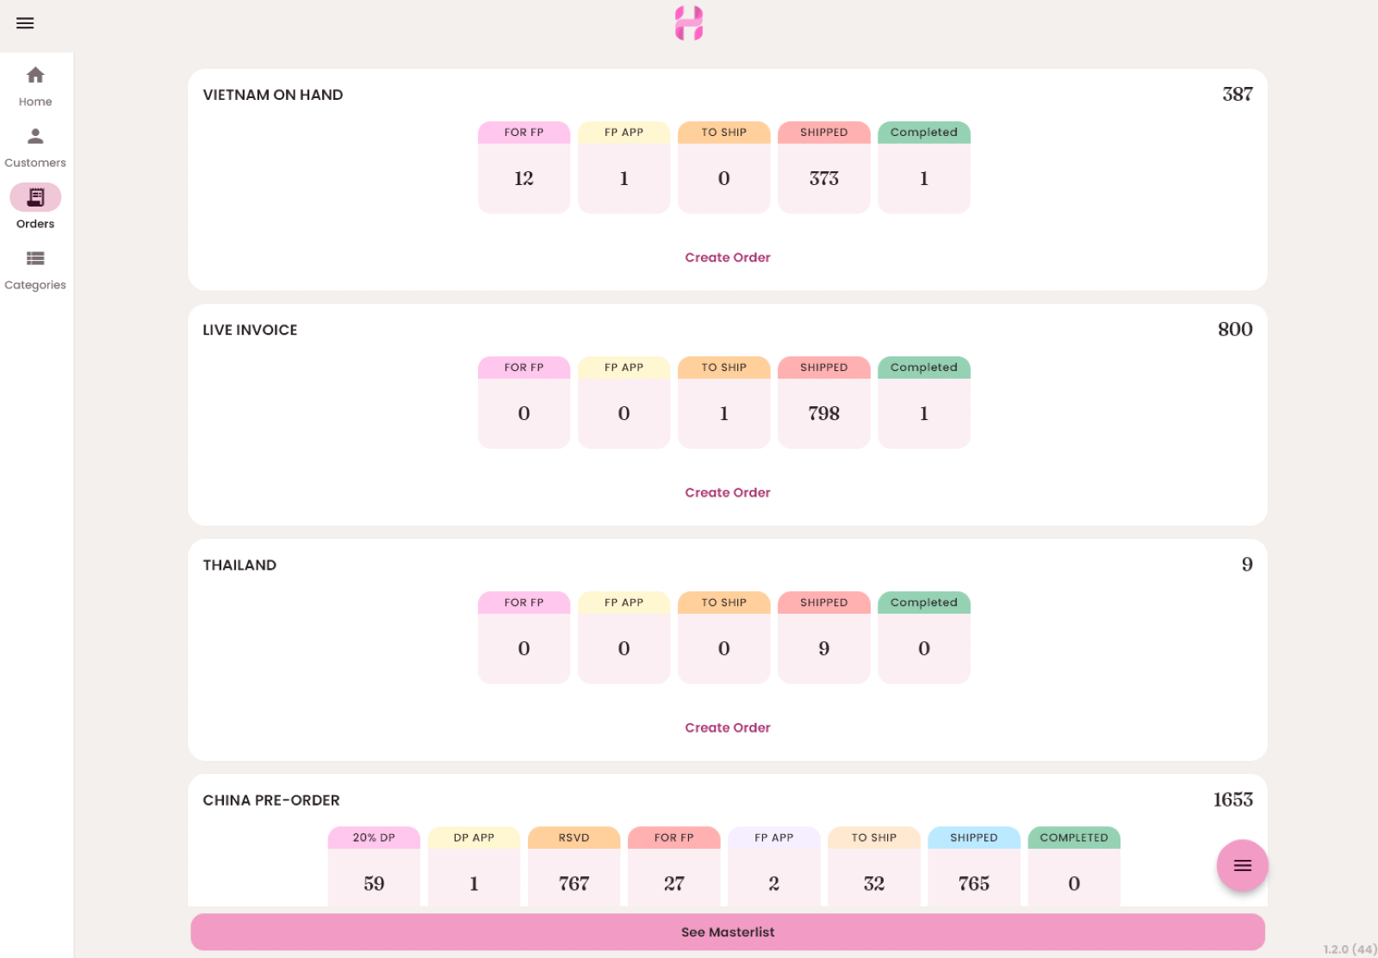Image resolution: width=1378 pixels, height=958 pixels.
Task: Open China Pre-Order RSVD 767 card
Action: (x=574, y=866)
